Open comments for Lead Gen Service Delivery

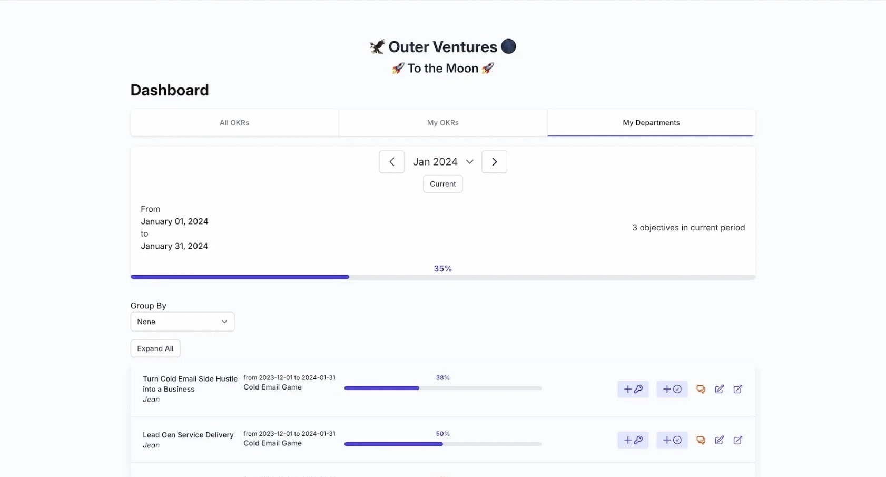tap(701, 440)
